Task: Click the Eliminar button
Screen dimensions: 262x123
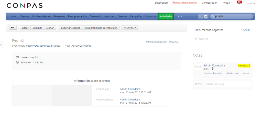Action: point(37,28)
